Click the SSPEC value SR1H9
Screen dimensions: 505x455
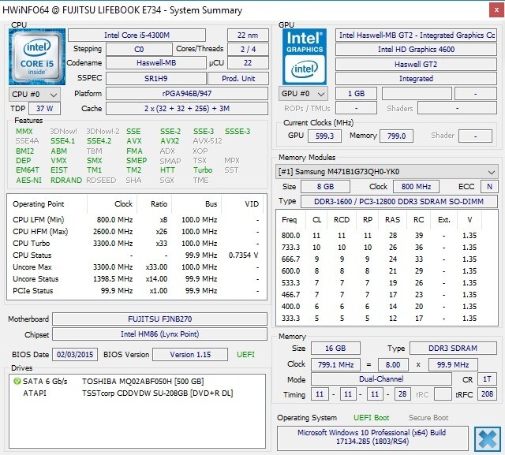tap(156, 78)
